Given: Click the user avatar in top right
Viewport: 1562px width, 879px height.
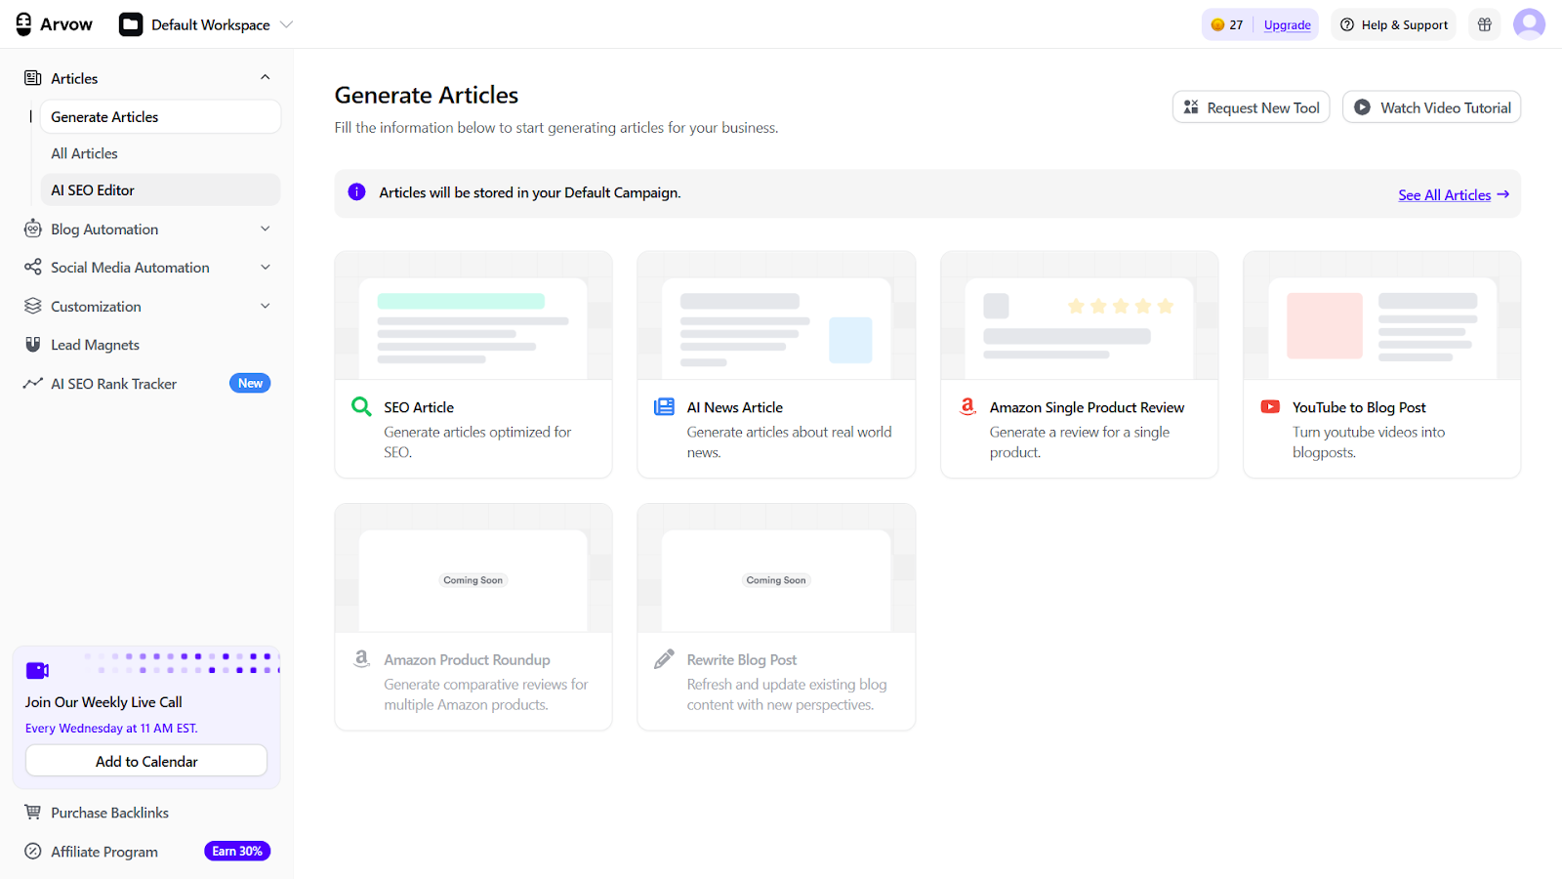Looking at the screenshot, I should pos(1528,24).
